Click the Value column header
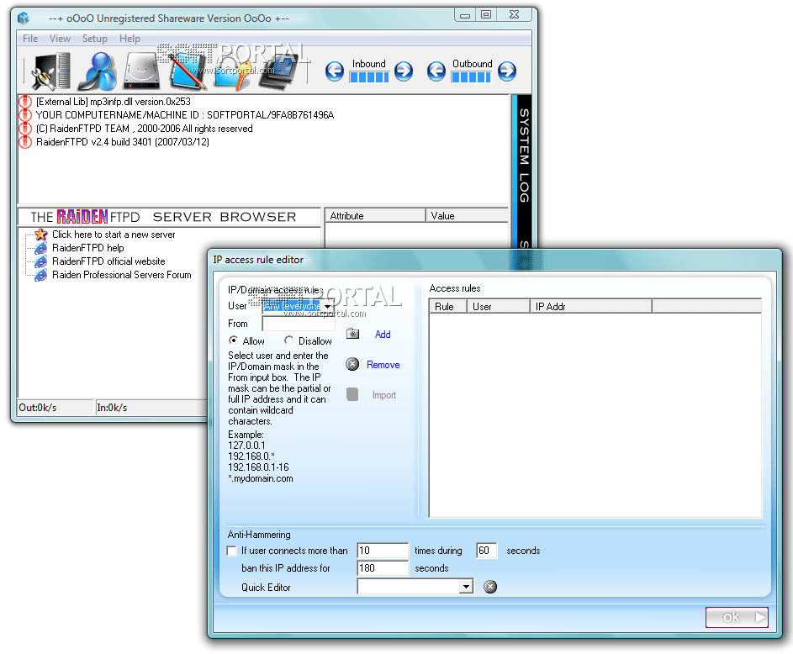Image resolution: width=793 pixels, height=654 pixels. 466,216
